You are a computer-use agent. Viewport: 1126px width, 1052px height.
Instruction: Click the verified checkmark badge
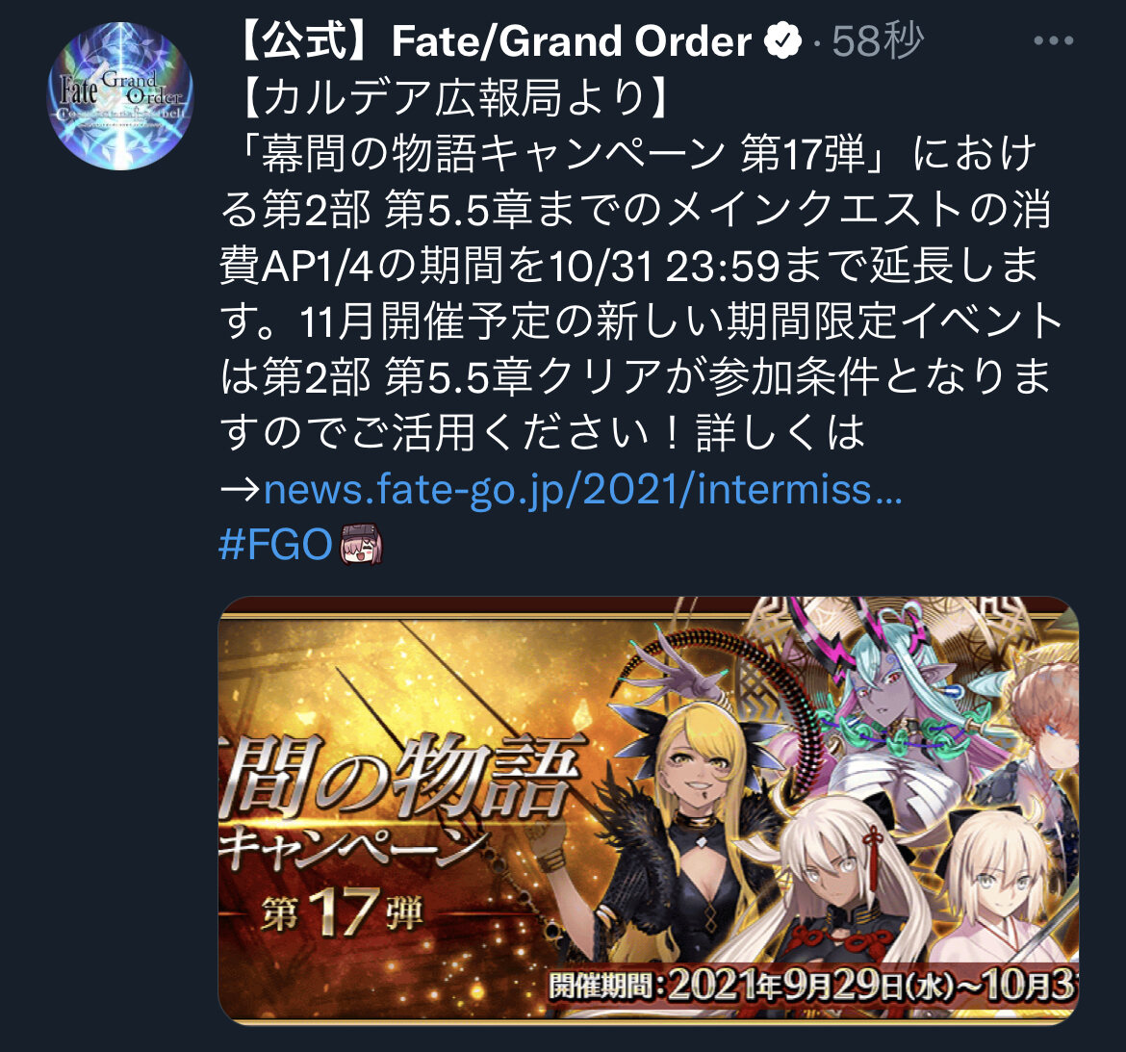point(782,40)
